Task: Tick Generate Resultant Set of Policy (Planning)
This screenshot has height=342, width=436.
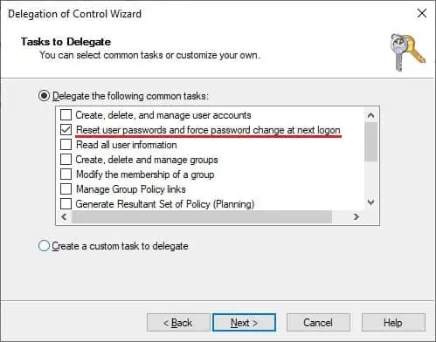Action: 66,204
